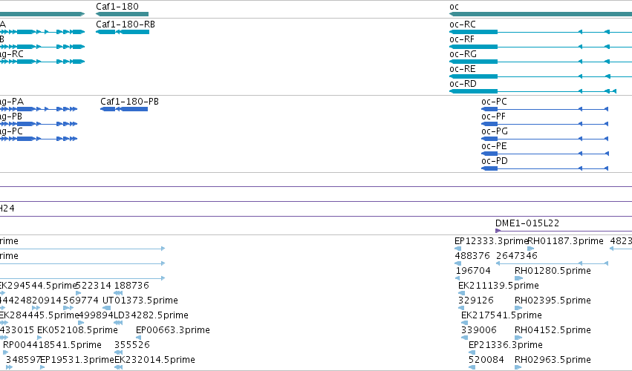Open EST UT01373.5prime
Viewport: 632px width, 371px height.
point(140,301)
